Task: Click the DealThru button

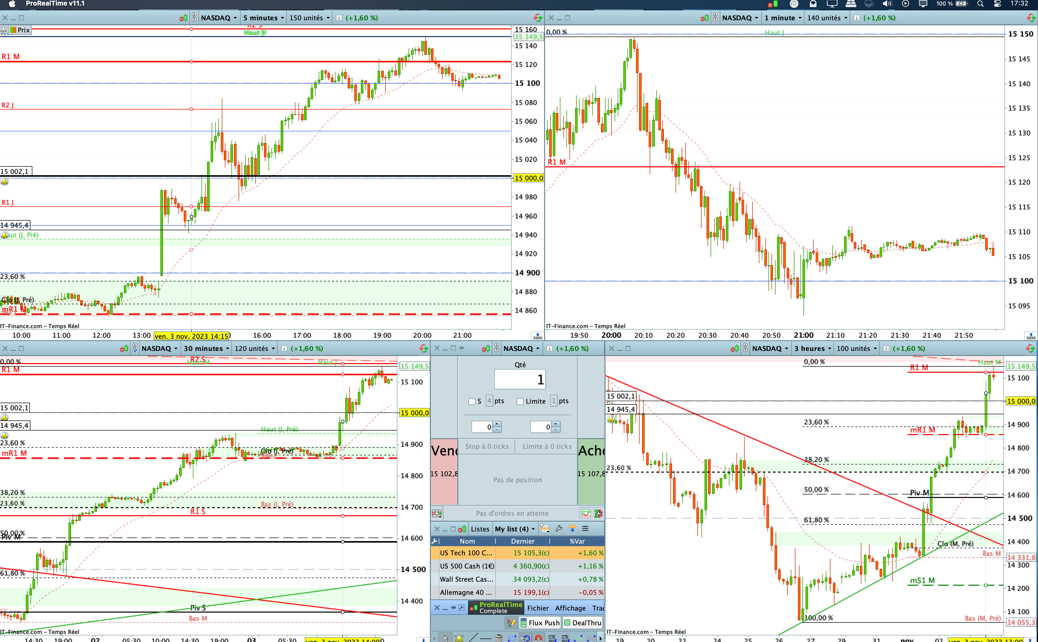Action: (x=582, y=622)
